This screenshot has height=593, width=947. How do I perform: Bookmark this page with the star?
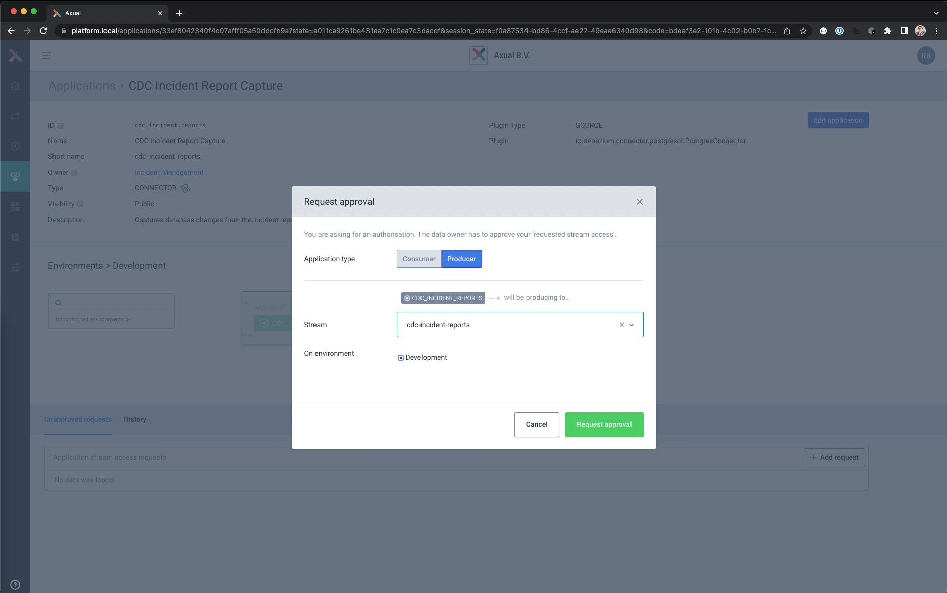click(803, 31)
